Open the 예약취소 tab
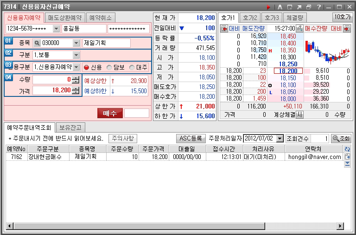Viewport: 356px width, 235px height. pos(101,18)
